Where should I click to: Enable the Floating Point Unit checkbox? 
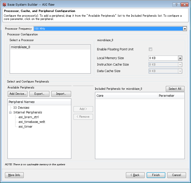click(x=150, y=49)
